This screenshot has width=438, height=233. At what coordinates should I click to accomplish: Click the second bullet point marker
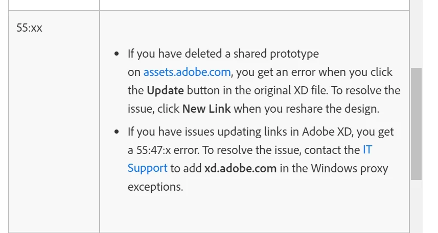coord(117,132)
